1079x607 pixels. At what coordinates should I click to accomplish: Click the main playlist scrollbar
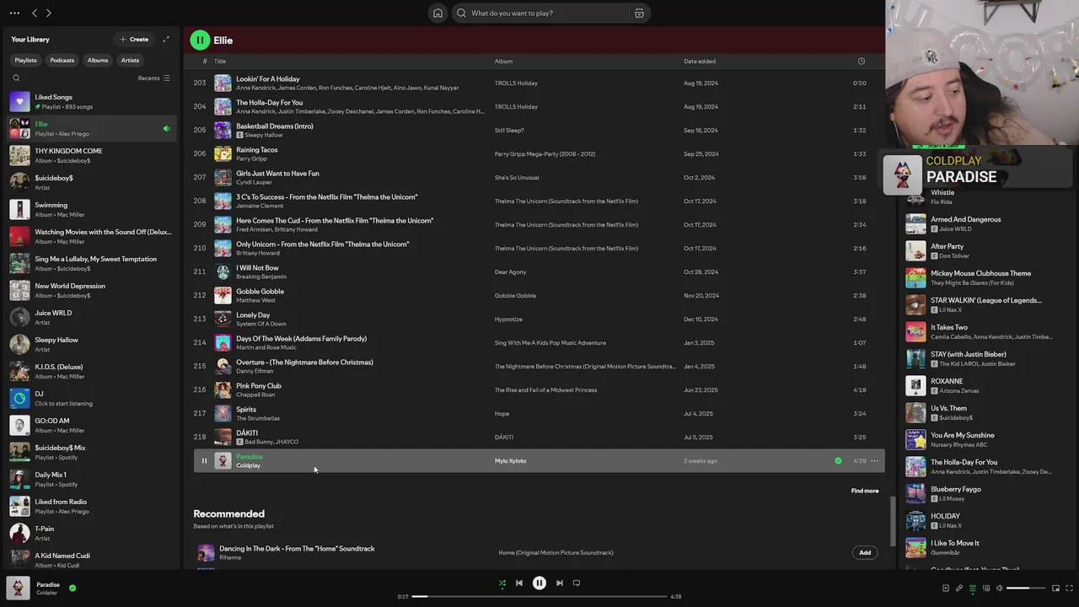[893, 521]
